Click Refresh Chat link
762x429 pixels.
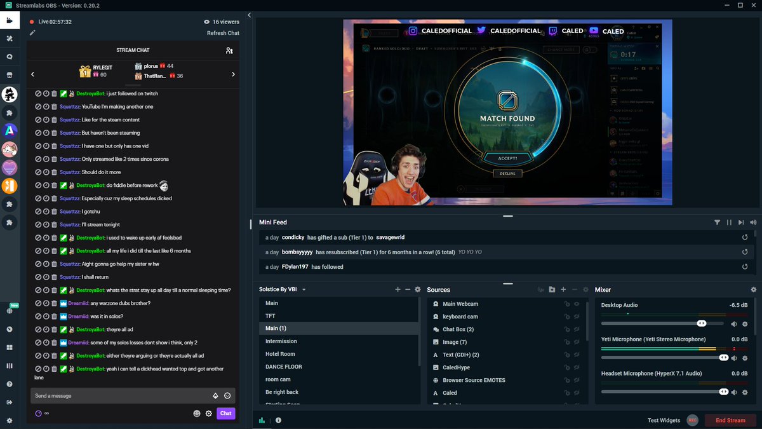click(223, 33)
